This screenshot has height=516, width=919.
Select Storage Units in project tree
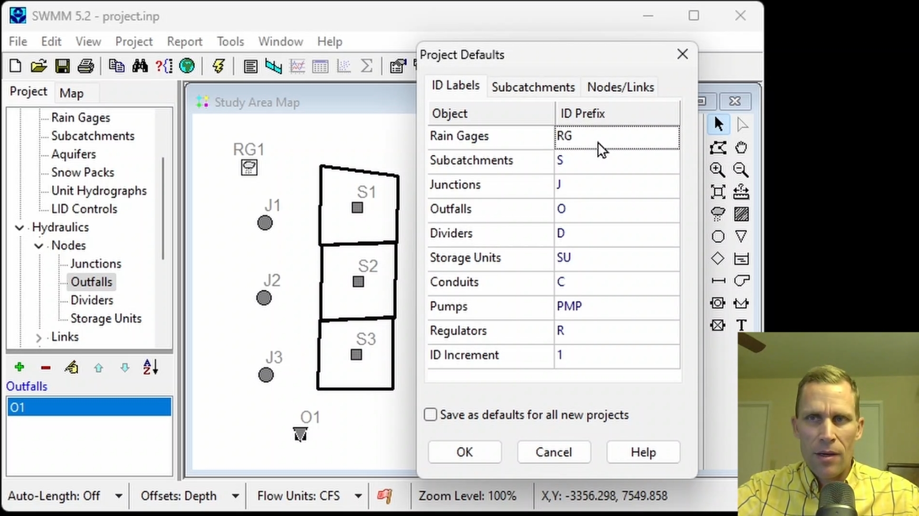point(106,318)
